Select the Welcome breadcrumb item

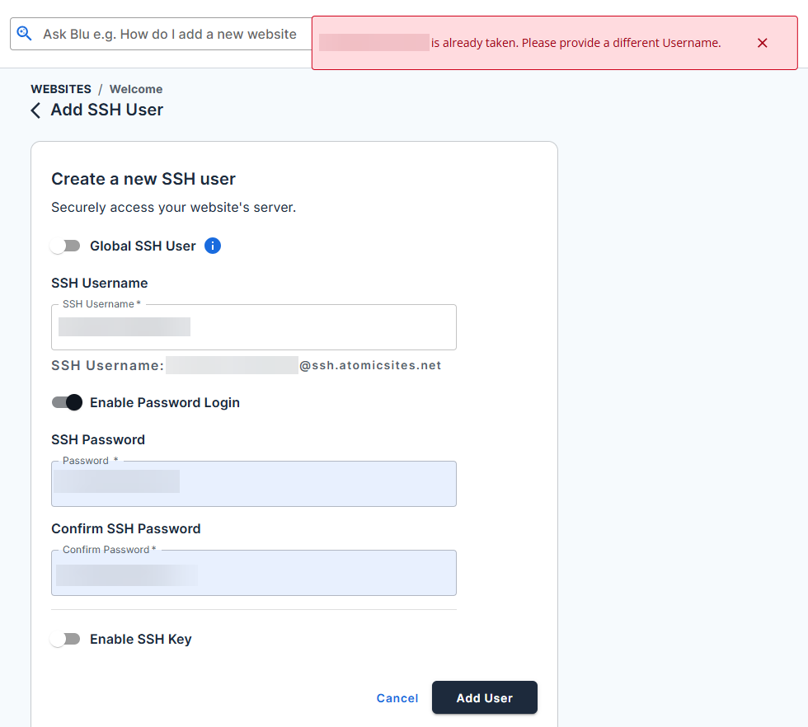[x=136, y=89]
